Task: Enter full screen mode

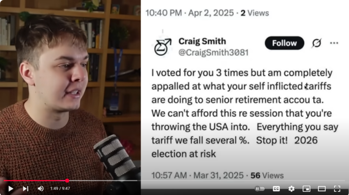Action: (x=337, y=189)
